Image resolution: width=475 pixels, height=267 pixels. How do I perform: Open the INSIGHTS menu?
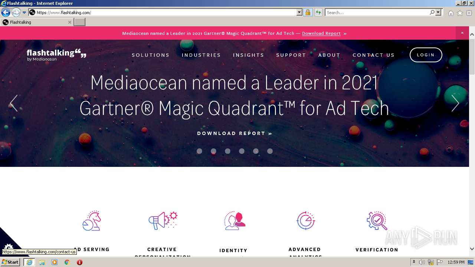(248, 55)
